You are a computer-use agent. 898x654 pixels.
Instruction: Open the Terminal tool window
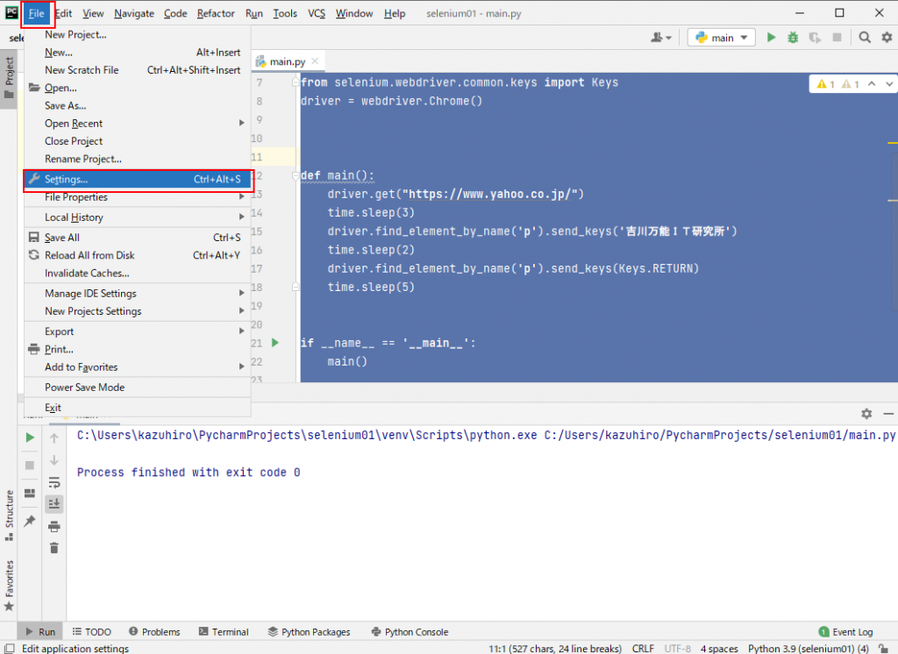pos(224,631)
